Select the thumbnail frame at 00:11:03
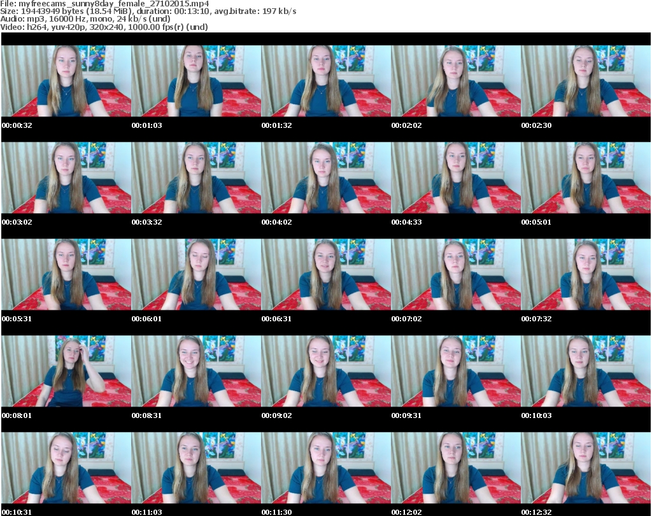Image resolution: width=652 pixels, height=516 pixels. tap(196, 468)
